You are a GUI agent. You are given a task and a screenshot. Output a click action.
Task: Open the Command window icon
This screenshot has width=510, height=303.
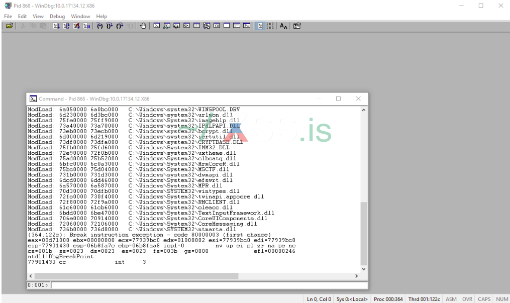pyautogui.click(x=156, y=26)
